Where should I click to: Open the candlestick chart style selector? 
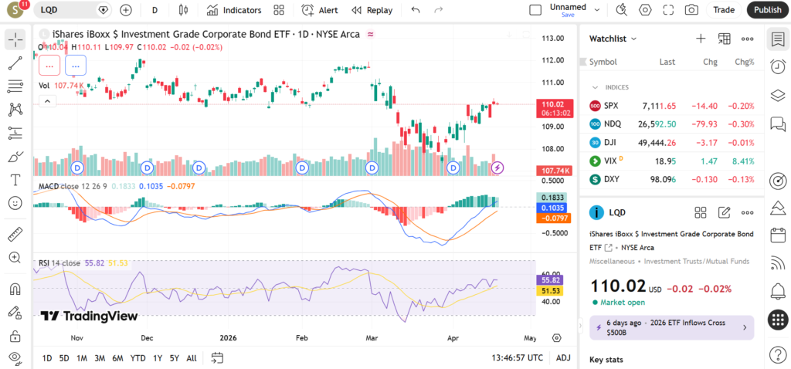click(x=183, y=10)
